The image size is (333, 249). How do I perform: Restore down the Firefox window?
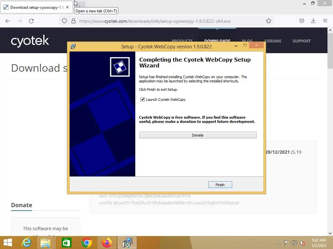tap(313, 3)
